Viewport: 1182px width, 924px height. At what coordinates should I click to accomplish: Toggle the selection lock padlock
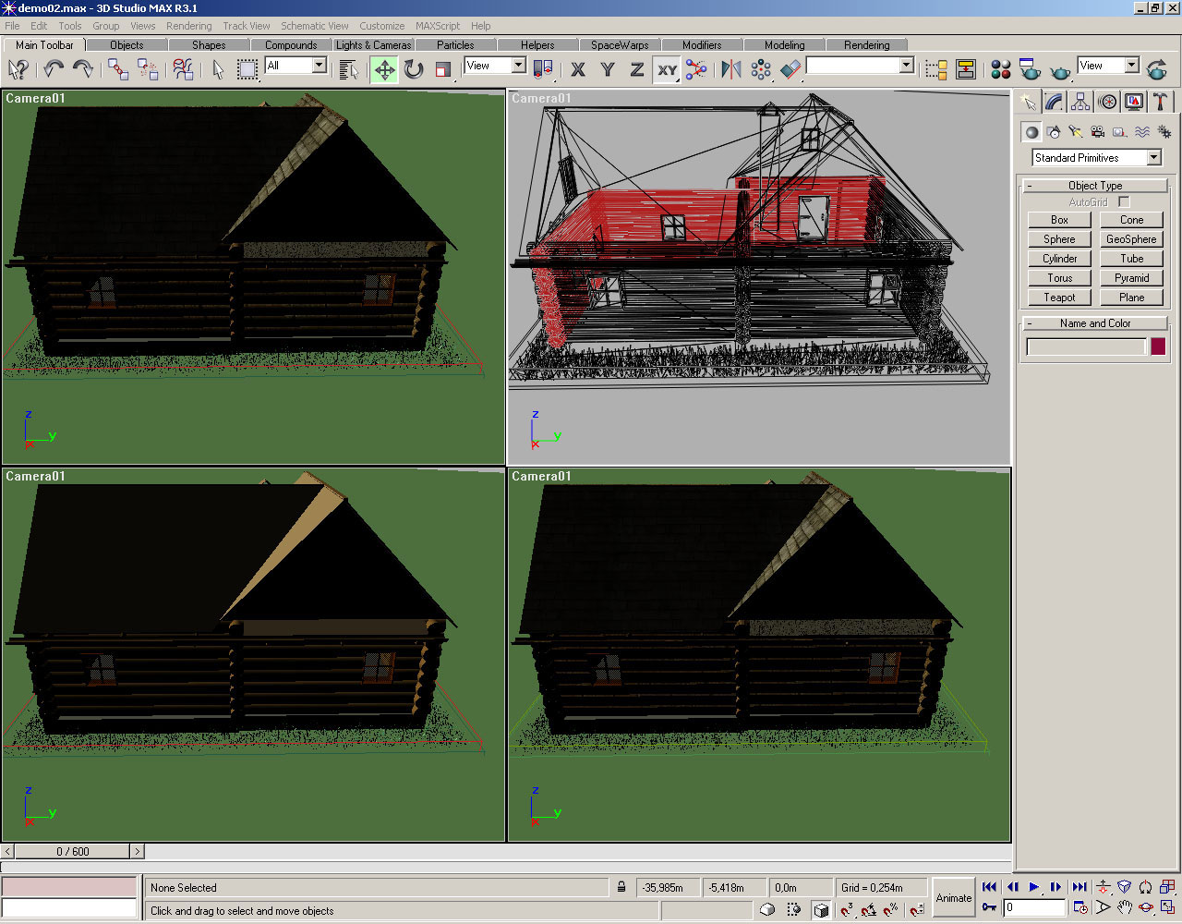point(621,888)
